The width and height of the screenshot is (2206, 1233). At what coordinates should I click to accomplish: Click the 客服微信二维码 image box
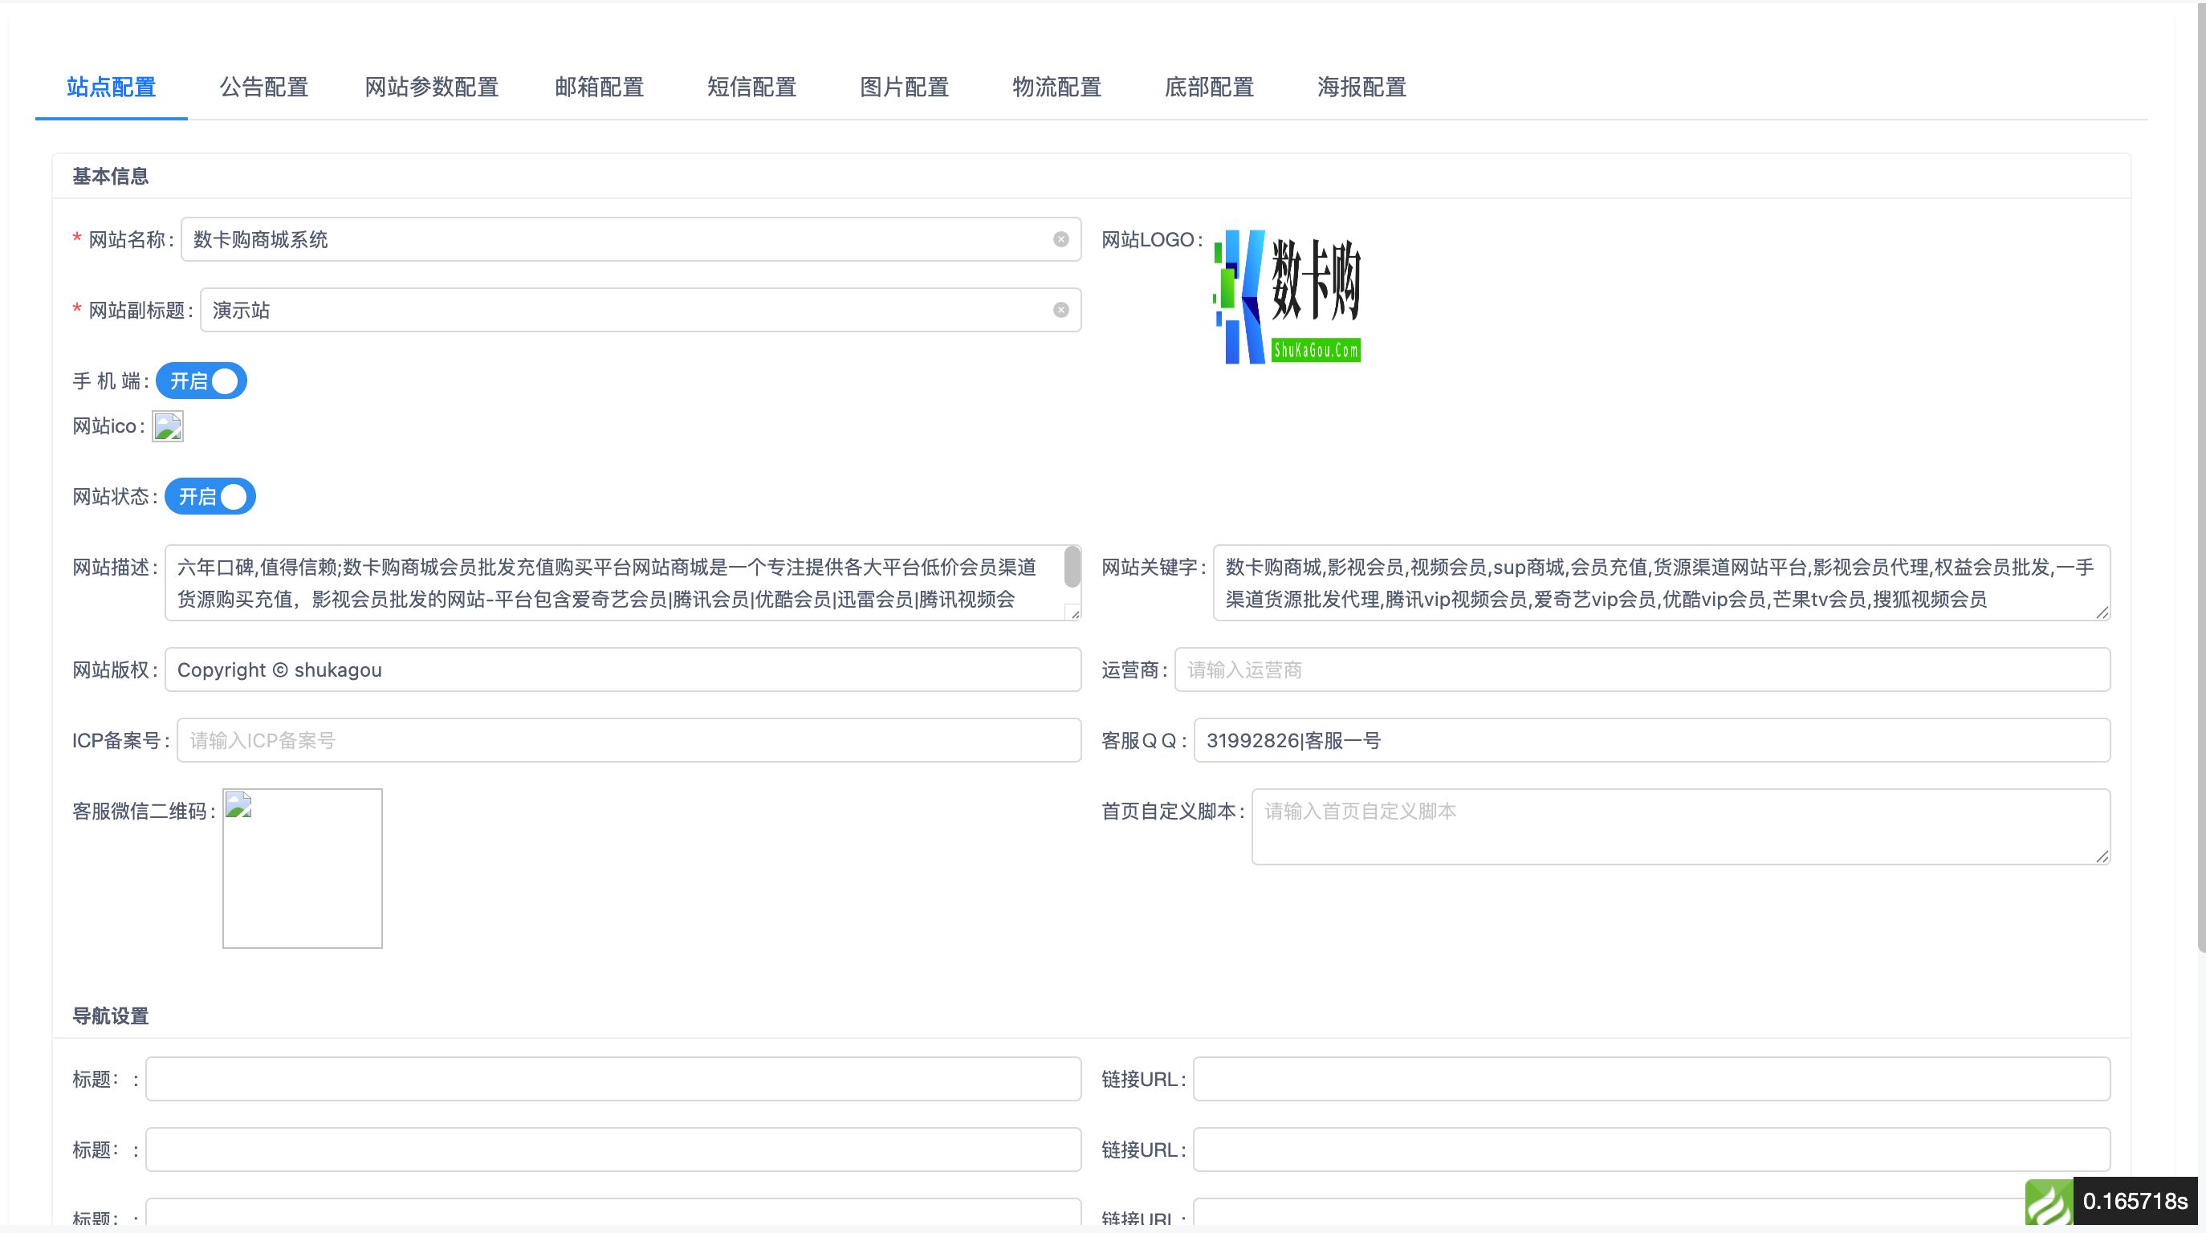coord(303,869)
